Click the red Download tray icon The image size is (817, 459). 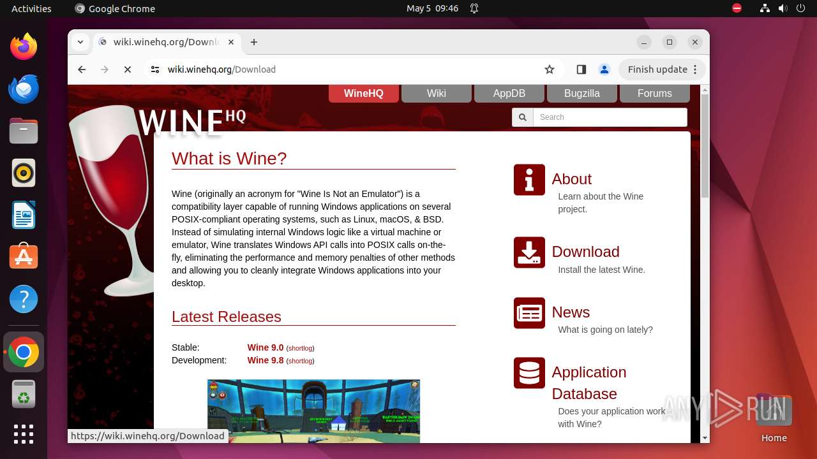coord(529,252)
